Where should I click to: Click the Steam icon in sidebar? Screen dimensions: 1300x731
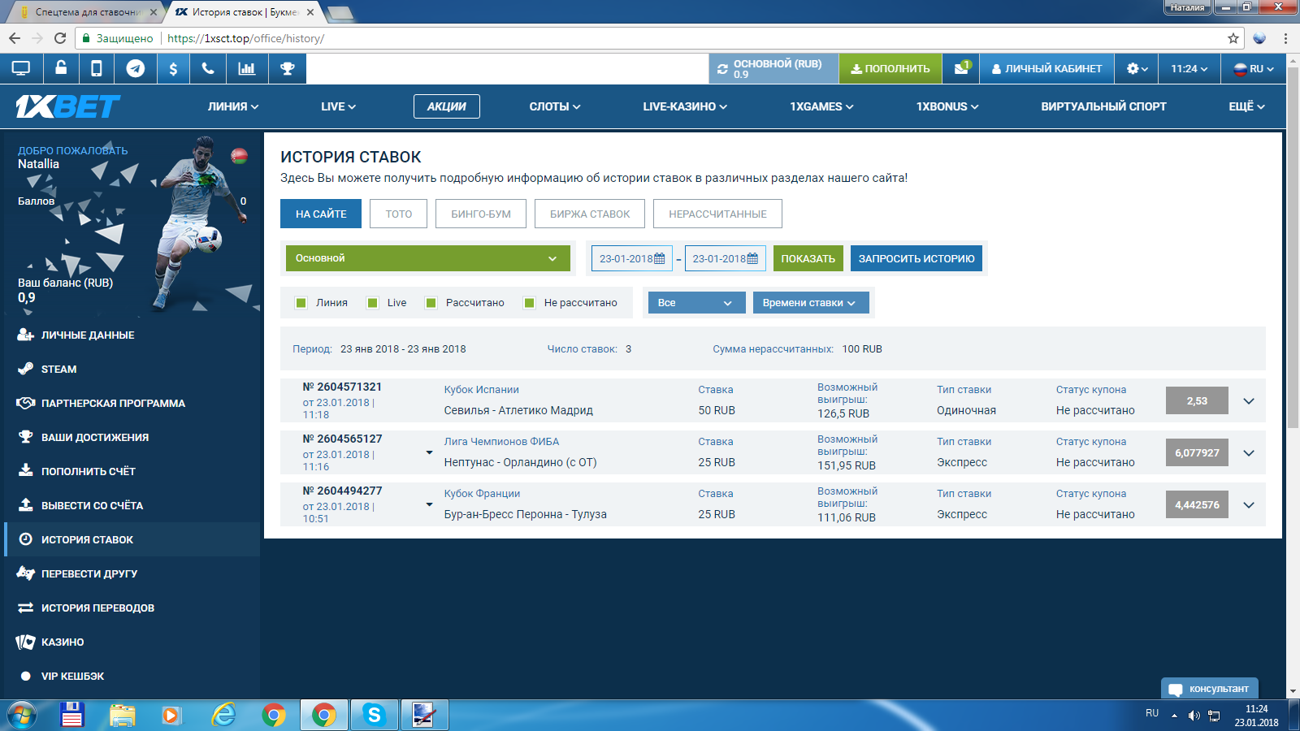pos(25,369)
